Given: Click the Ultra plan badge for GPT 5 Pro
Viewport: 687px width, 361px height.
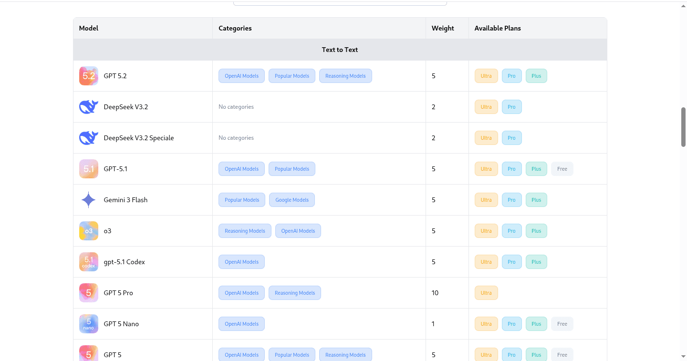Looking at the screenshot, I should (x=486, y=293).
